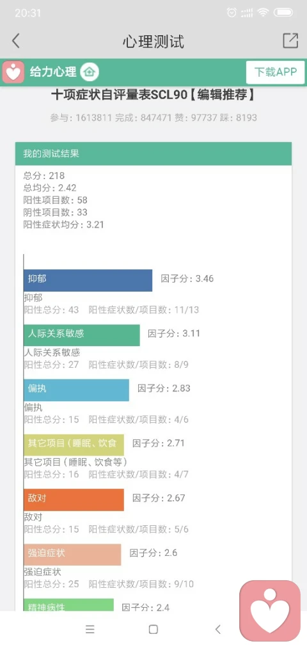Tap the Android home square icon
Image resolution: width=307 pixels, height=648 pixels.
click(153, 629)
